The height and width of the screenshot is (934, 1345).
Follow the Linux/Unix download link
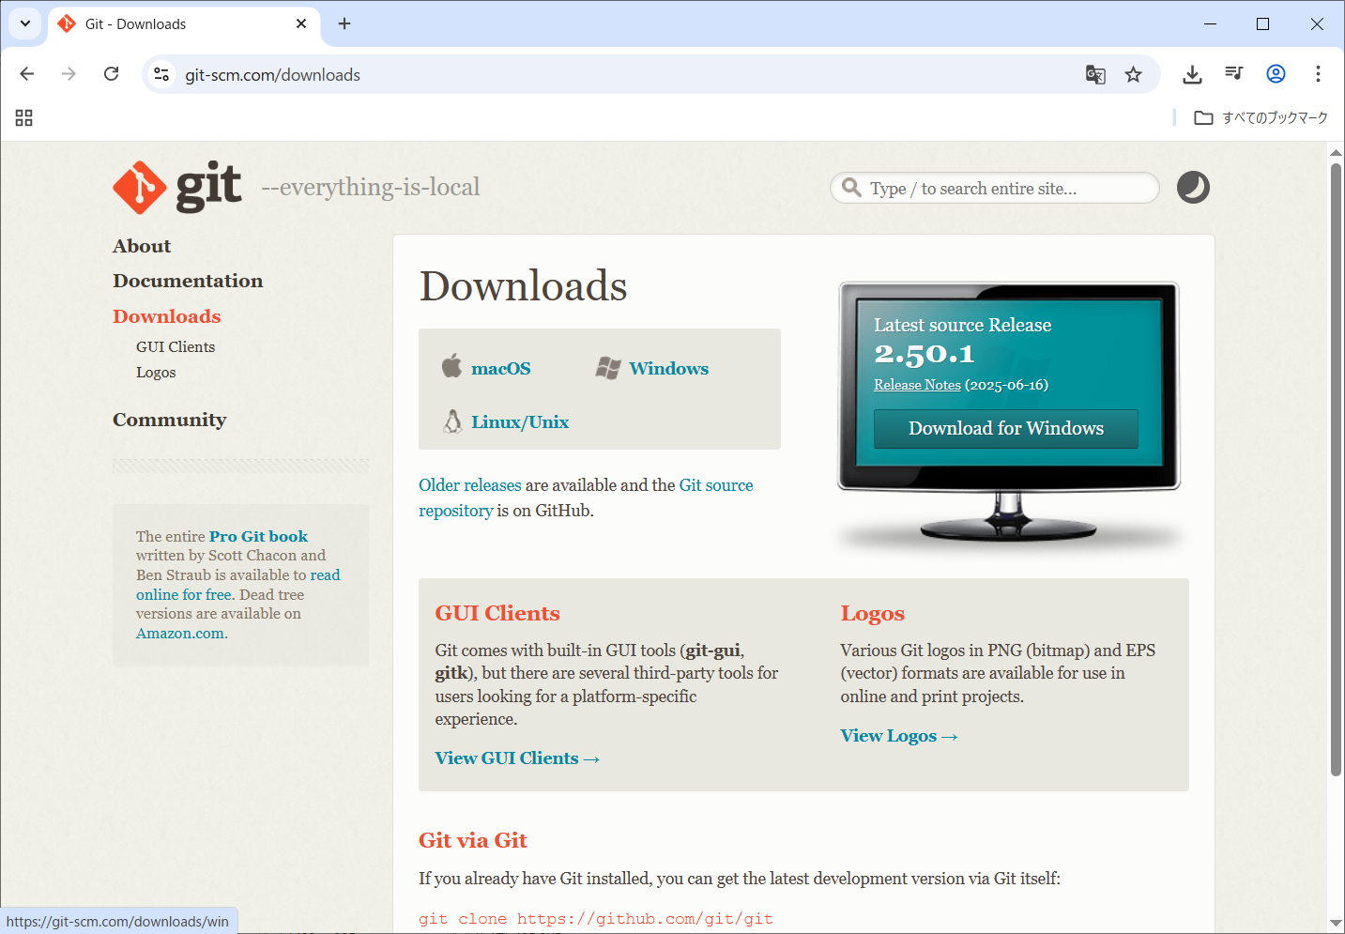pyautogui.click(x=519, y=422)
